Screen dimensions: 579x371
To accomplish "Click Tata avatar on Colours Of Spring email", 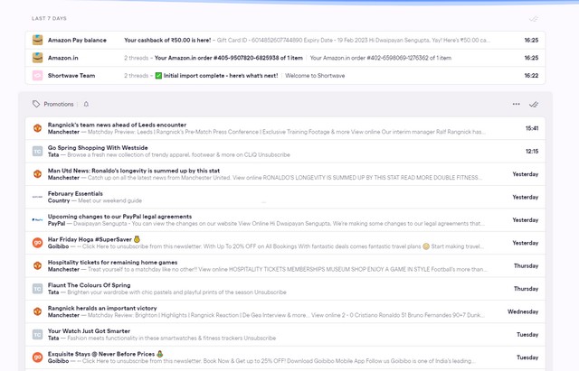I will [37, 289].
